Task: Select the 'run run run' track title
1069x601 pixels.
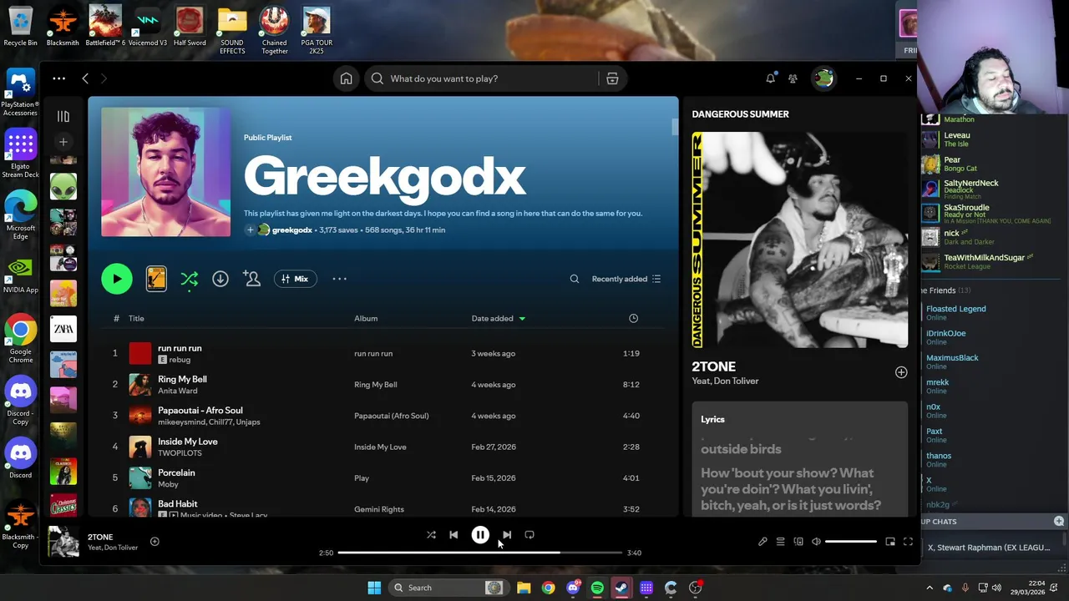Action: [180, 348]
